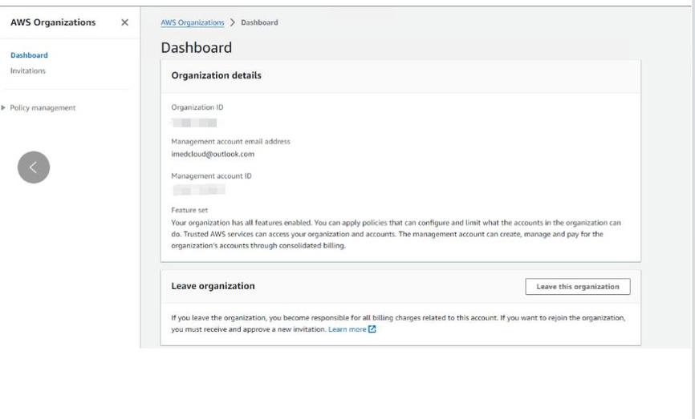Click the blurred Management account ID value
The height and width of the screenshot is (419, 695).
(198, 190)
